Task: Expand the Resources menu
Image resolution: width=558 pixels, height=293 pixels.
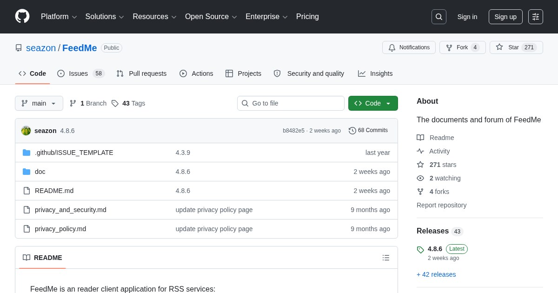Action: pyautogui.click(x=154, y=17)
